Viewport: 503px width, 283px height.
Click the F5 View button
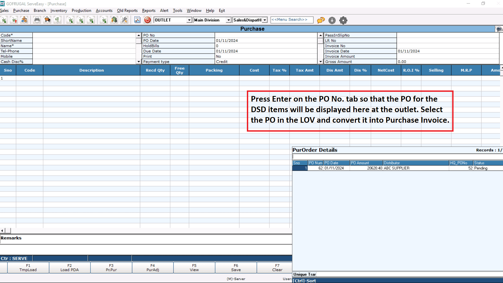click(x=194, y=268)
